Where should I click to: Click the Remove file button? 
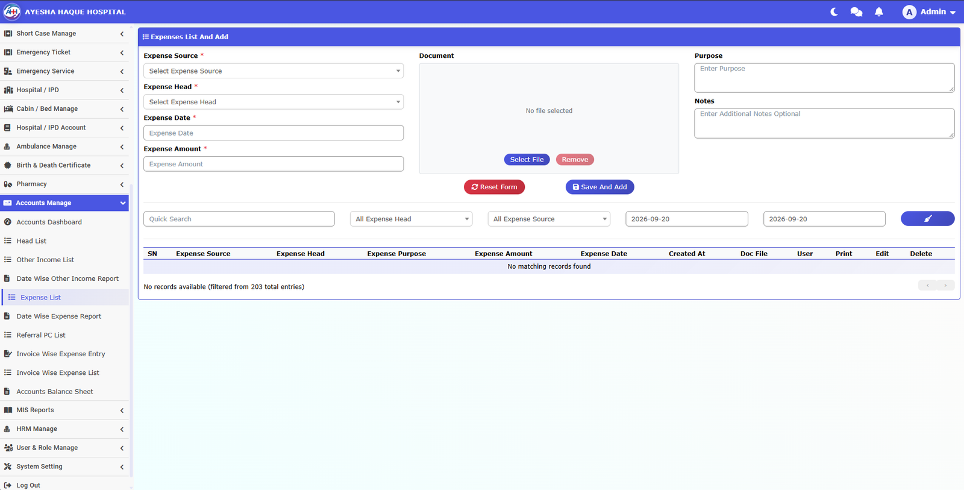575,160
